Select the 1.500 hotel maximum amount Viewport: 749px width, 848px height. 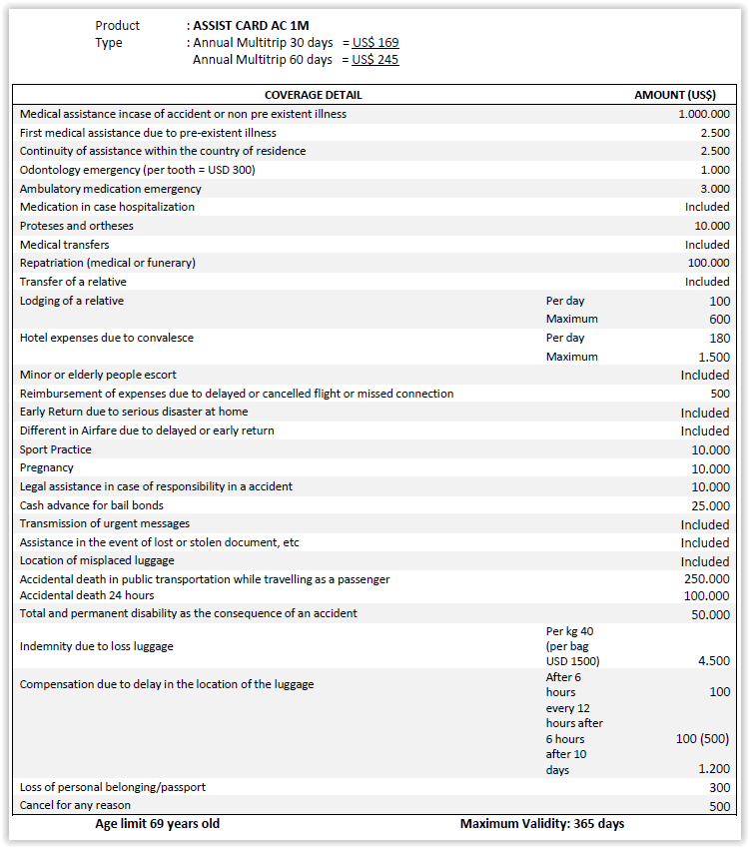[714, 357]
